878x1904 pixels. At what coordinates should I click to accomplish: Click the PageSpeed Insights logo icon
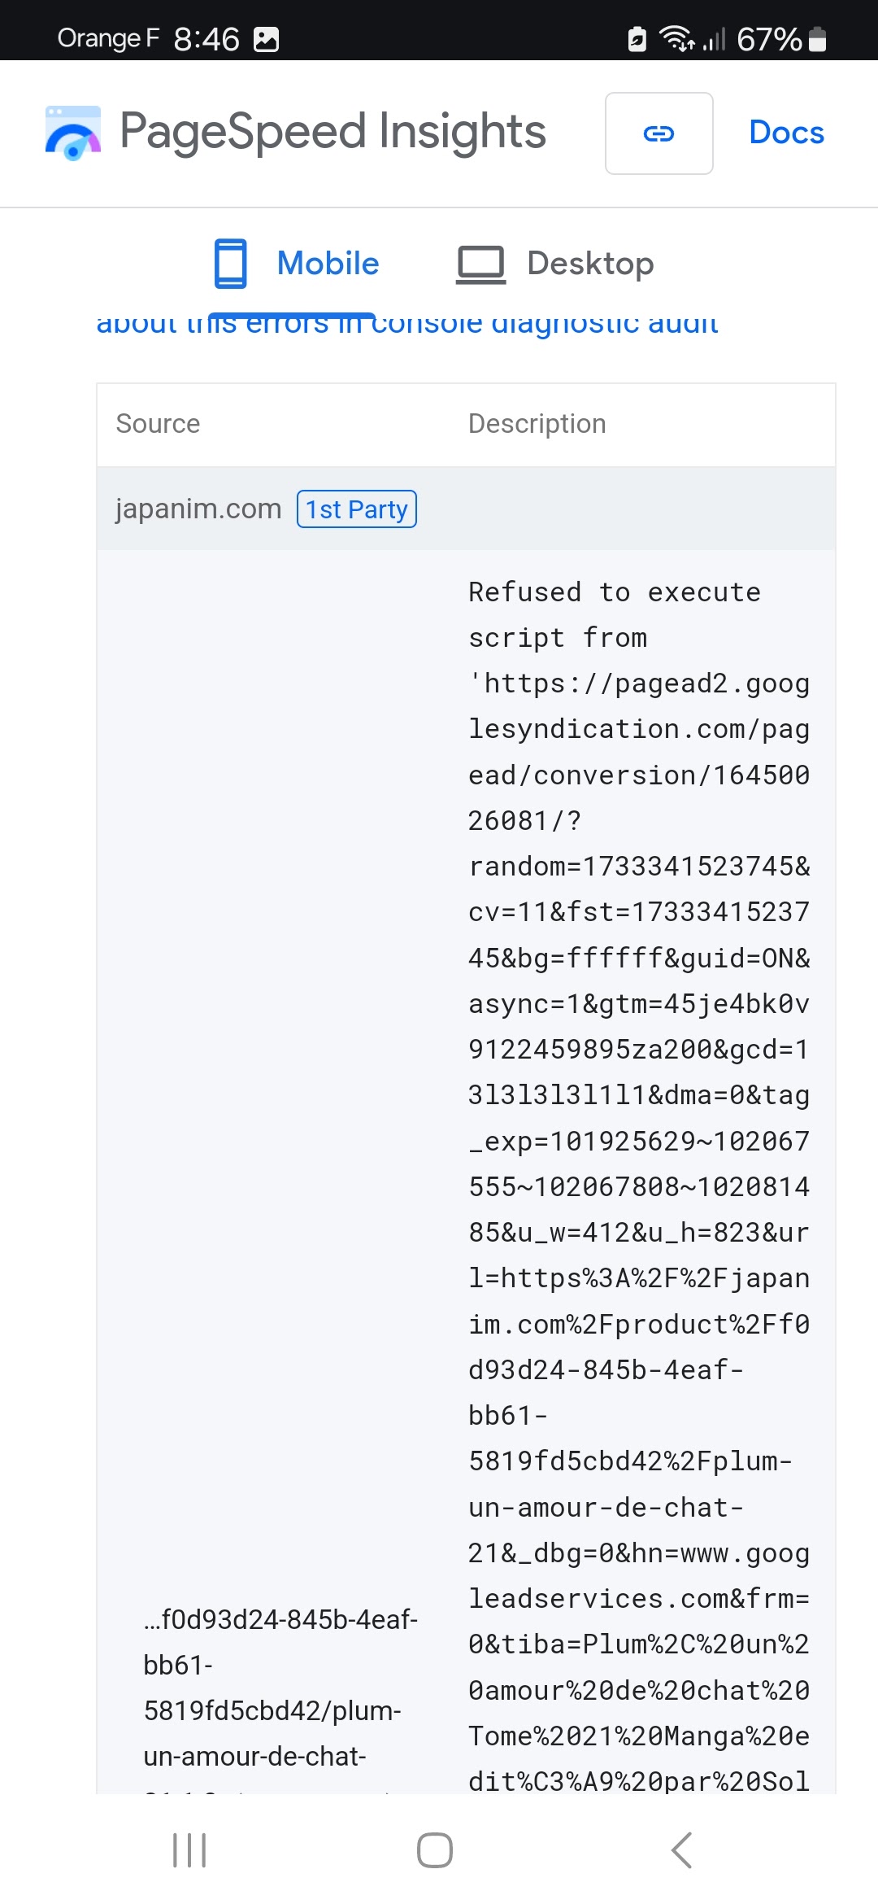click(x=73, y=133)
